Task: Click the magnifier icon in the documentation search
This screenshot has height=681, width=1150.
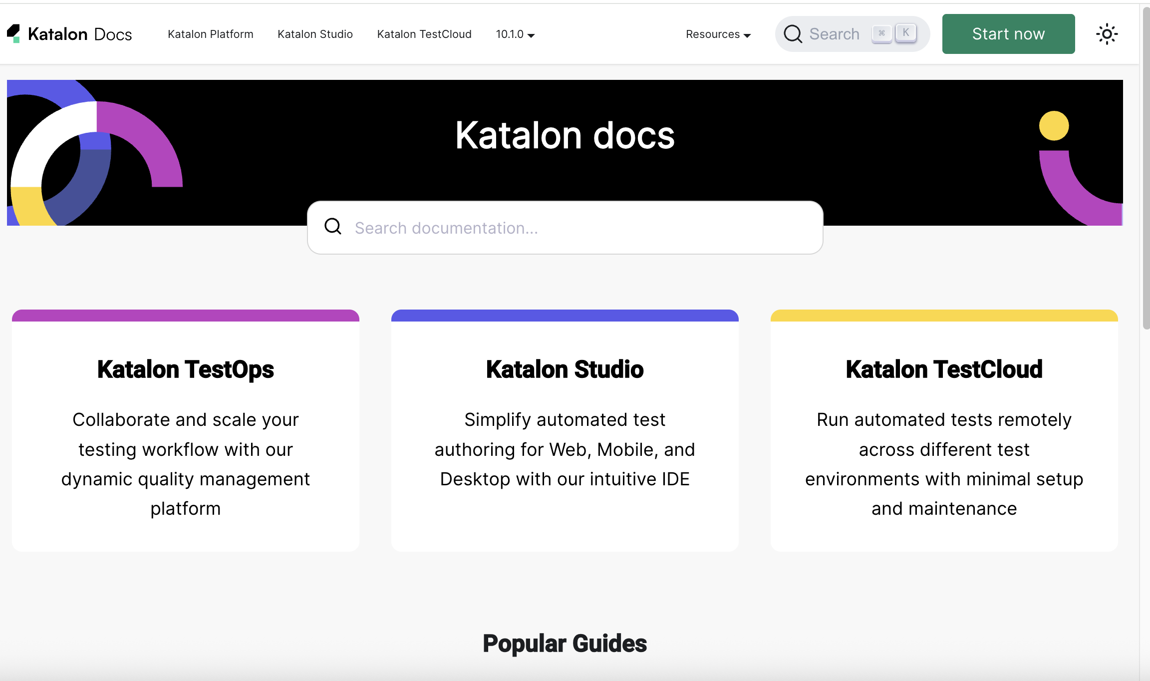Action: pyautogui.click(x=333, y=227)
